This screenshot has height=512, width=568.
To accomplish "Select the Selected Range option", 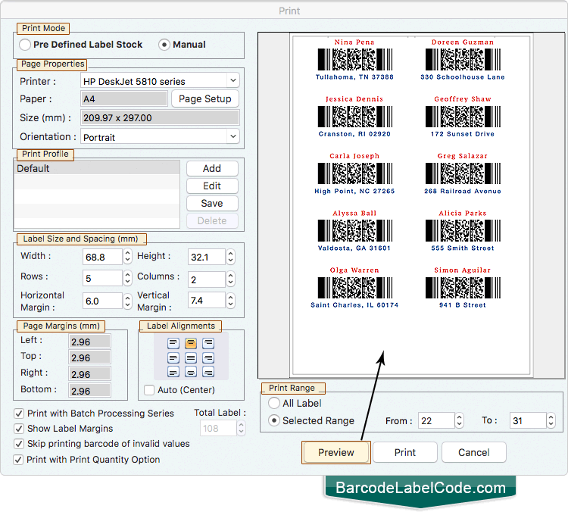I will click(274, 420).
